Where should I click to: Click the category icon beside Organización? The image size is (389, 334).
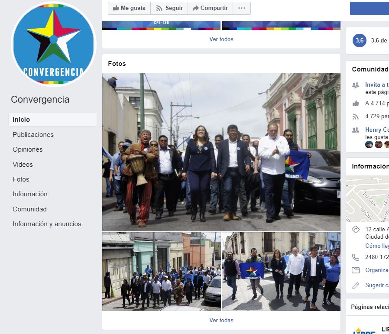pyautogui.click(x=356, y=270)
